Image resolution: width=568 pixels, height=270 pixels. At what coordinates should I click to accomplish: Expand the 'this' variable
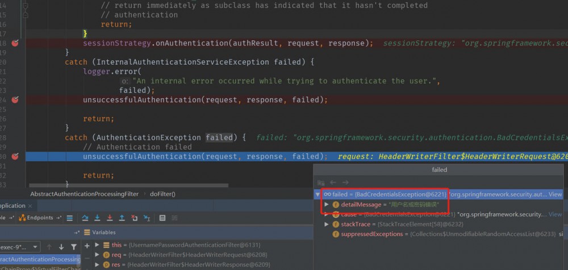[97, 245]
